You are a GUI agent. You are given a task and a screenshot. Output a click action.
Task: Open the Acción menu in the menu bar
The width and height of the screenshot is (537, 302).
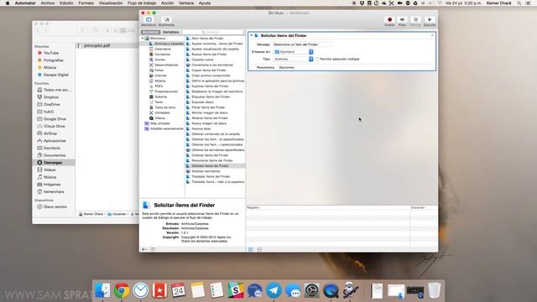click(x=168, y=3)
